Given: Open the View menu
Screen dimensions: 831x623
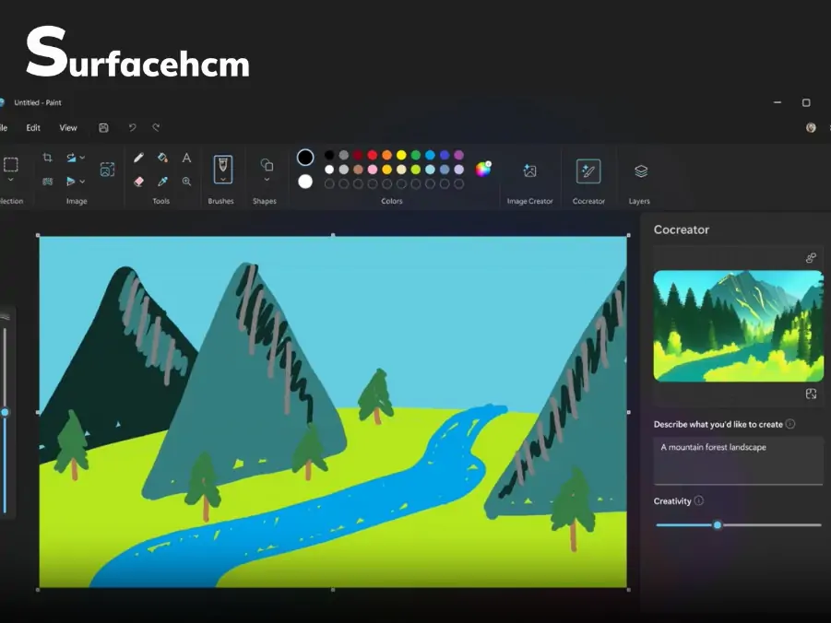Looking at the screenshot, I should 68,128.
